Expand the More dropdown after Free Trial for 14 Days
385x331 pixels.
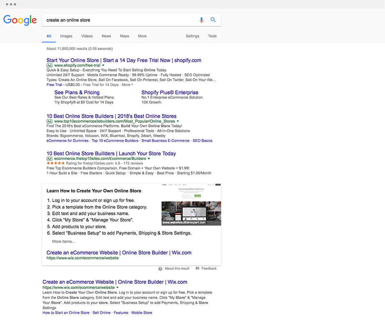click(x=127, y=85)
